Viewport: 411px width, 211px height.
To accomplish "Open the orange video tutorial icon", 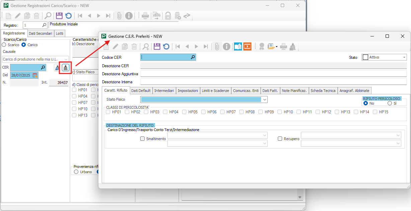I will tap(247, 46).
